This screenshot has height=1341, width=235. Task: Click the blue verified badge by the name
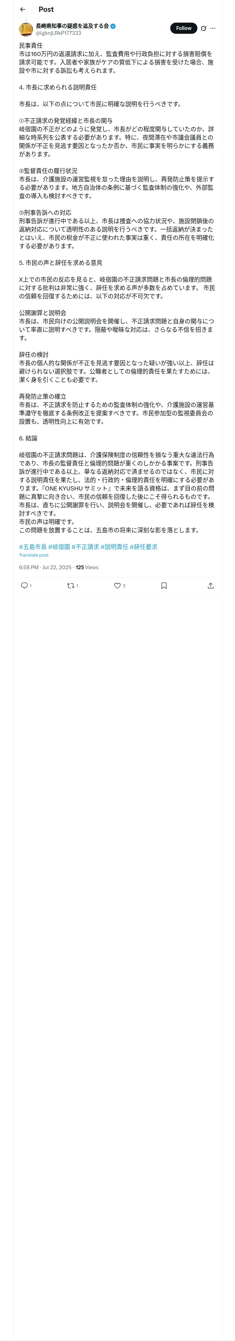(x=113, y=25)
